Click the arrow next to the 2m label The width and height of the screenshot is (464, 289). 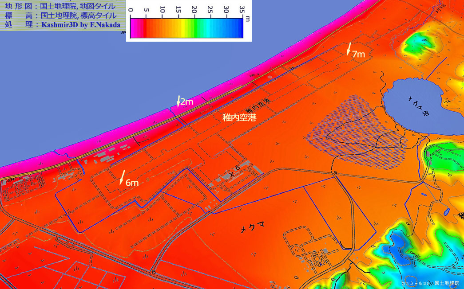click(178, 101)
